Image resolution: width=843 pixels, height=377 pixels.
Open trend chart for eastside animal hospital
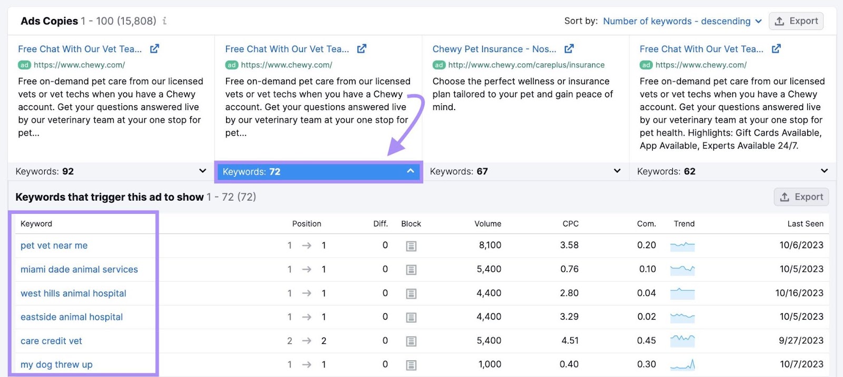coord(682,317)
